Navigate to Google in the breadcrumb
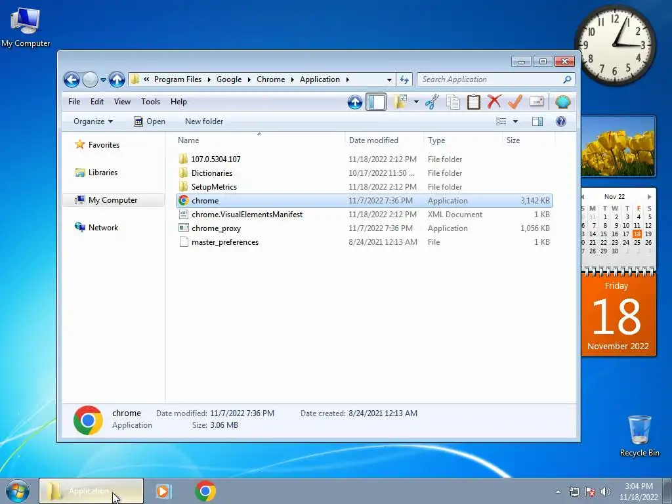 229,79
